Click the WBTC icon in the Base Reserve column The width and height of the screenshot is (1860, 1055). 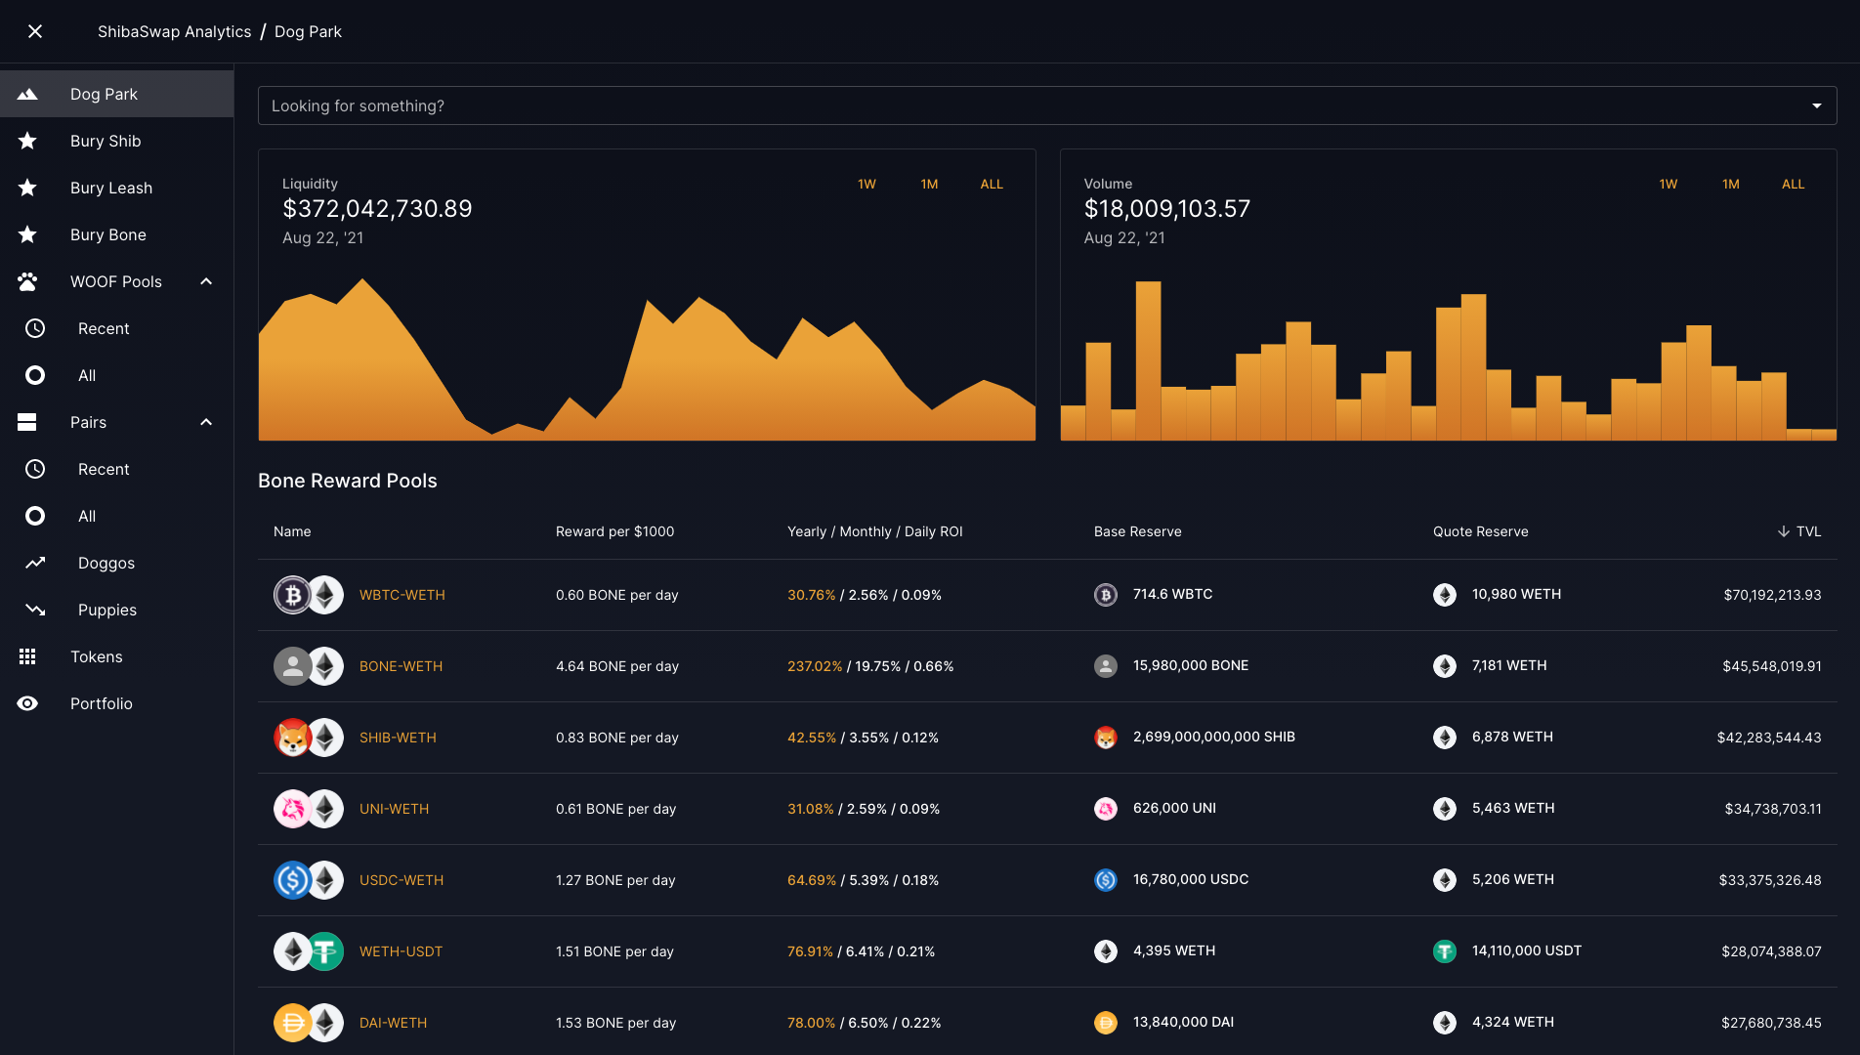click(1106, 595)
